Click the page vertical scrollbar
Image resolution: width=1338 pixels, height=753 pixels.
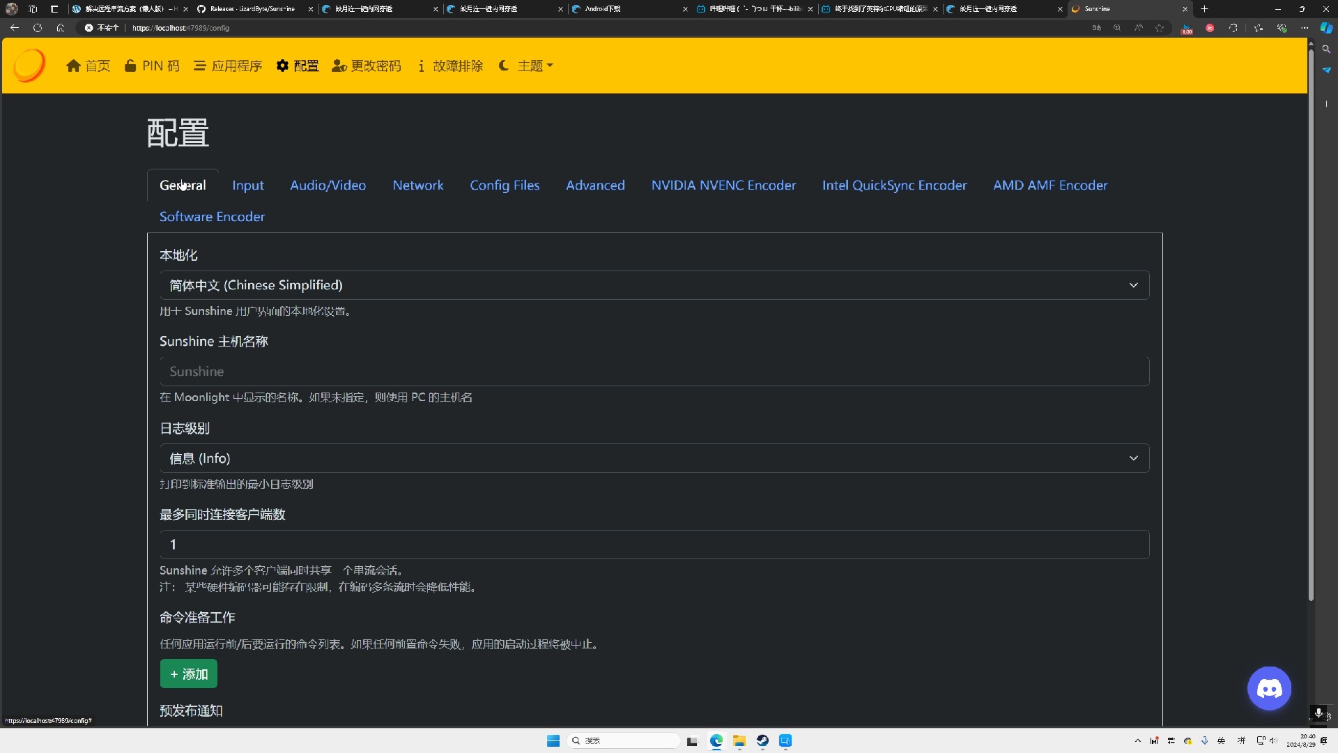pos(1311,324)
